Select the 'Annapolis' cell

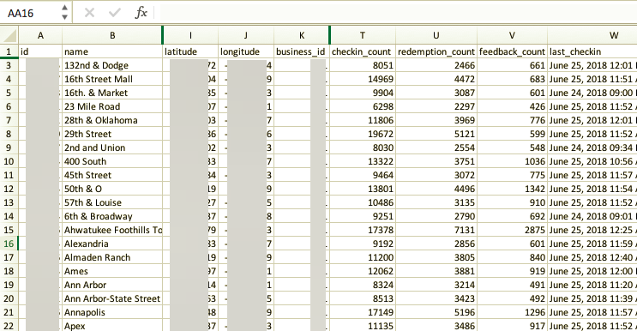coord(112,312)
